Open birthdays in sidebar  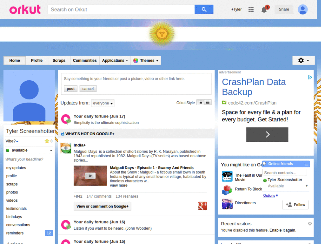pyautogui.click(x=14, y=217)
